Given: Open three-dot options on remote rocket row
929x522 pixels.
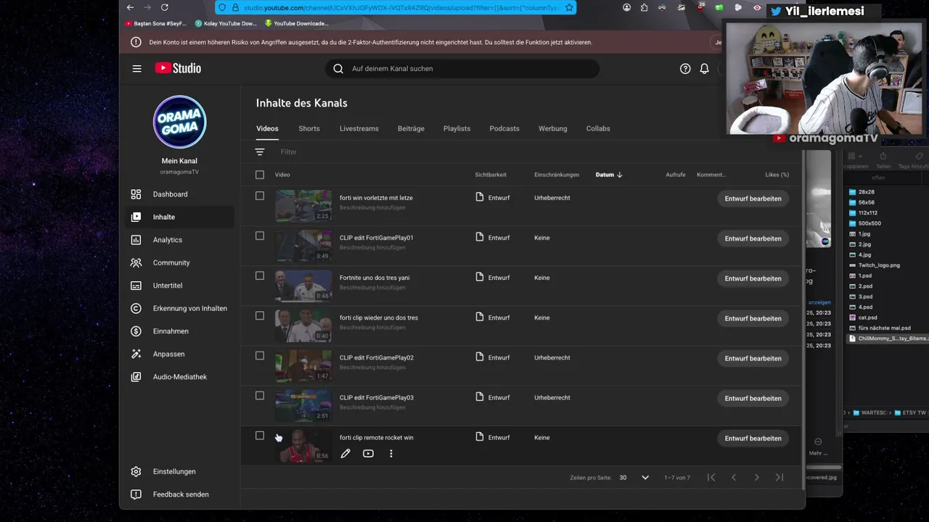Looking at the screenshot, I should point(390,454).
